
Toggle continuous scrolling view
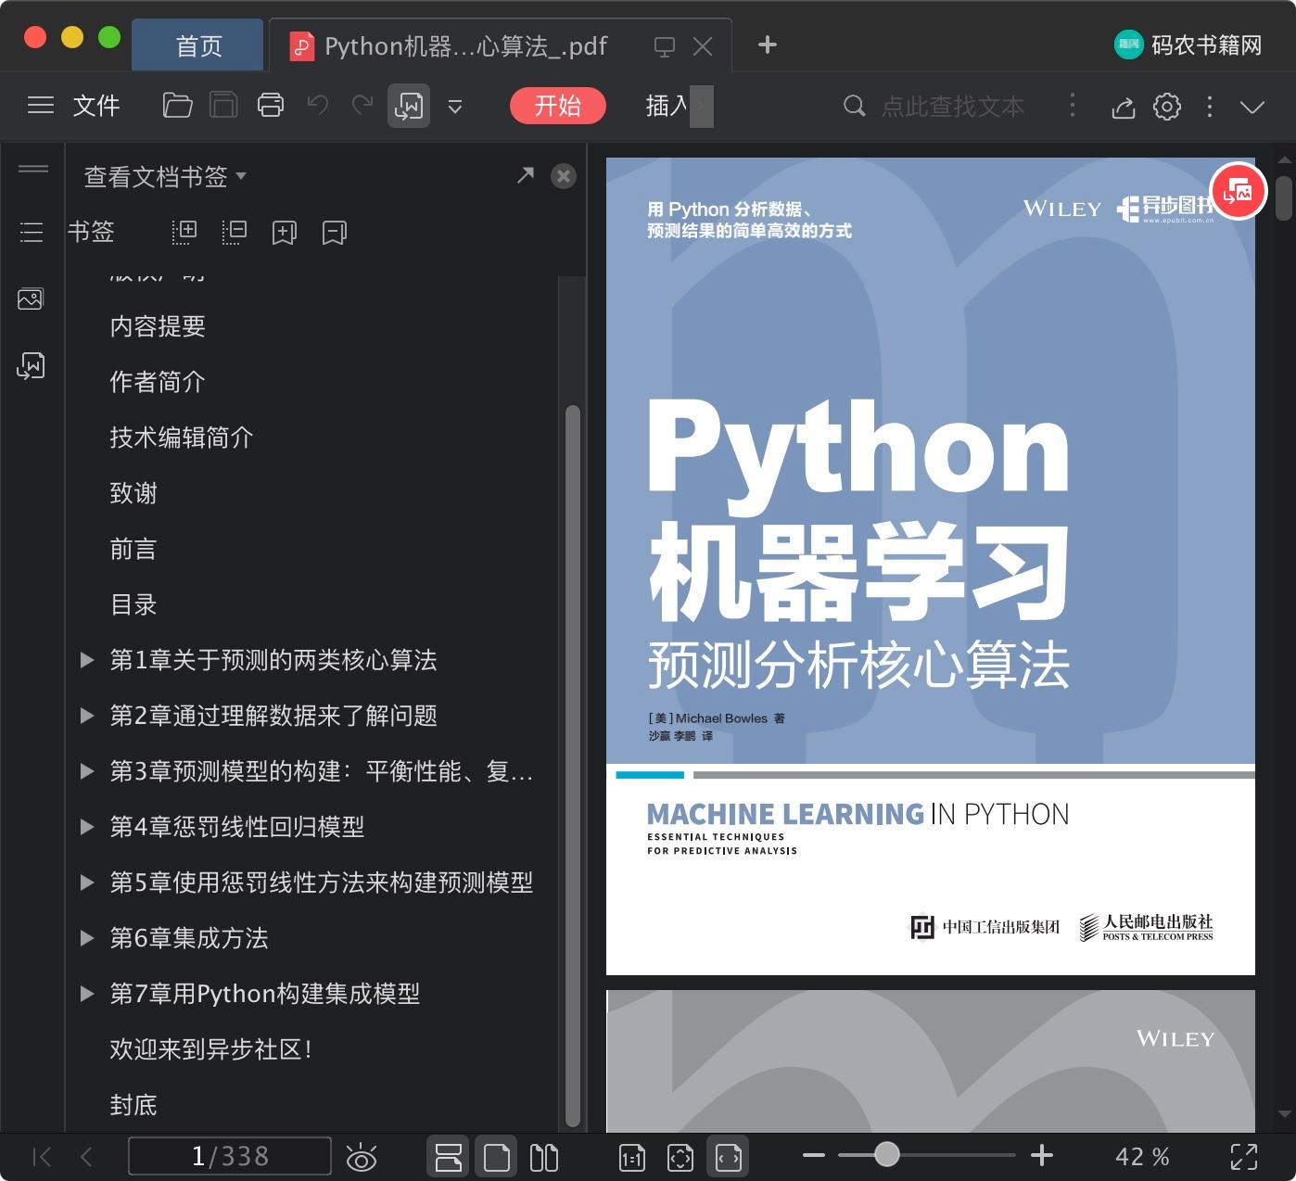449,1157
